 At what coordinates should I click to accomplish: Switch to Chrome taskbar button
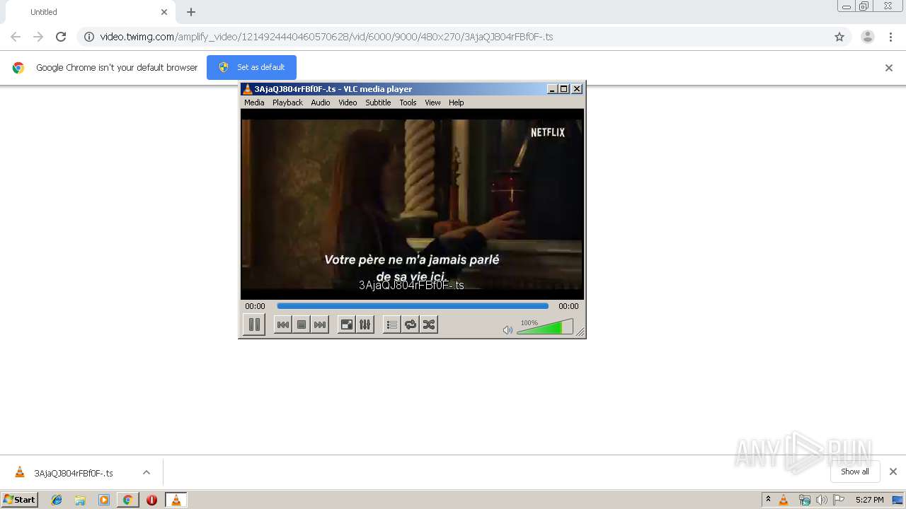click(x=127, y=500)
